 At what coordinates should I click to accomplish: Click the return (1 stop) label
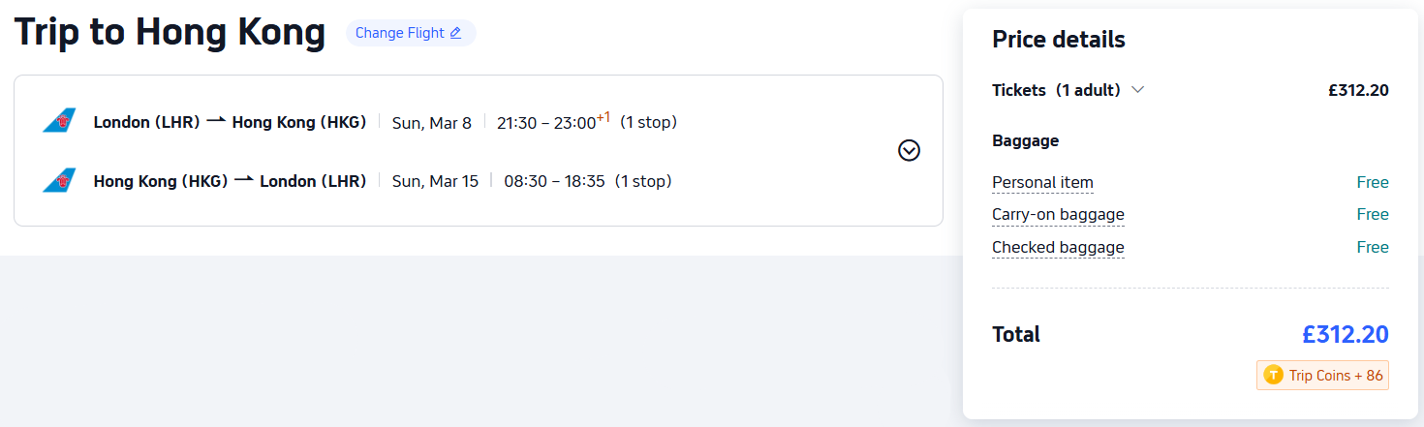[642, 181]
